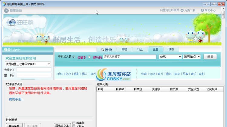Switch to the 行业 tab
Viewport: 227px width, 127px height.
pos(140,49)
